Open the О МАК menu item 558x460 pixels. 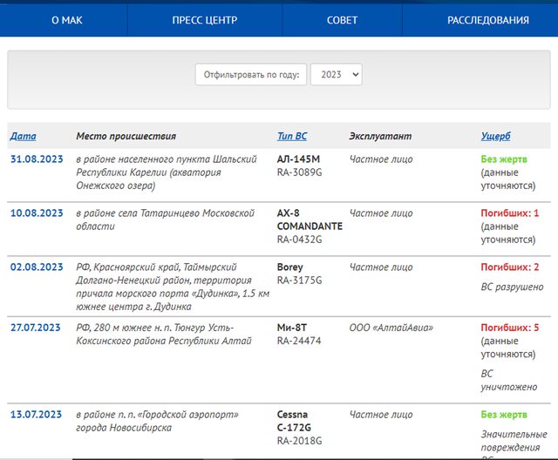[67, 20]
